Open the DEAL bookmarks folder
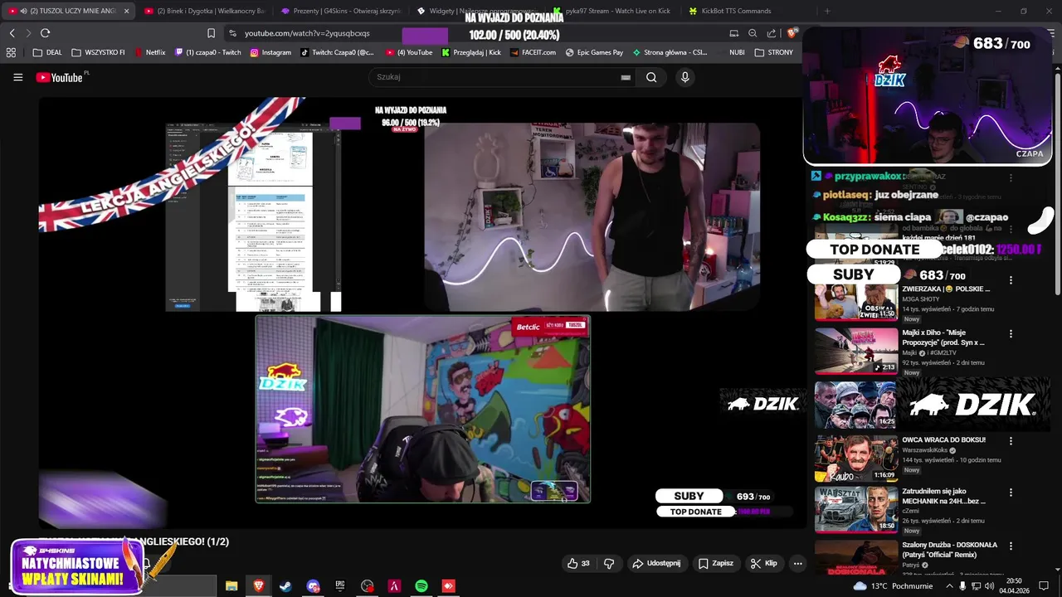The image size is (1062, 597). tap(47, 52)
